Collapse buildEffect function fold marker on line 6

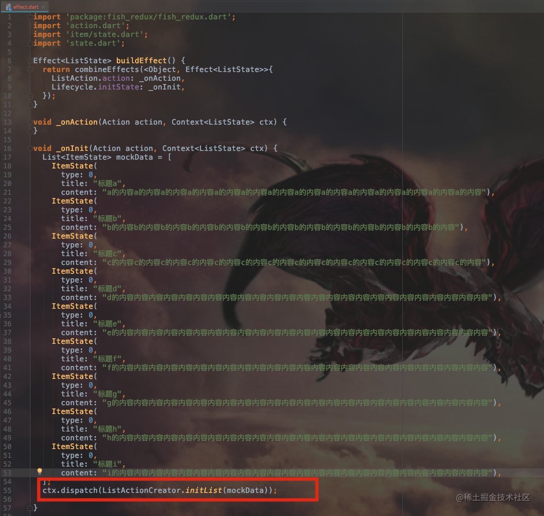coord(30,61)
